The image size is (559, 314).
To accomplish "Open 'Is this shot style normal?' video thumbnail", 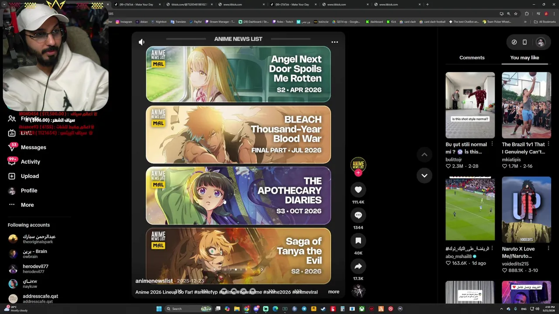I will (470, 105).
